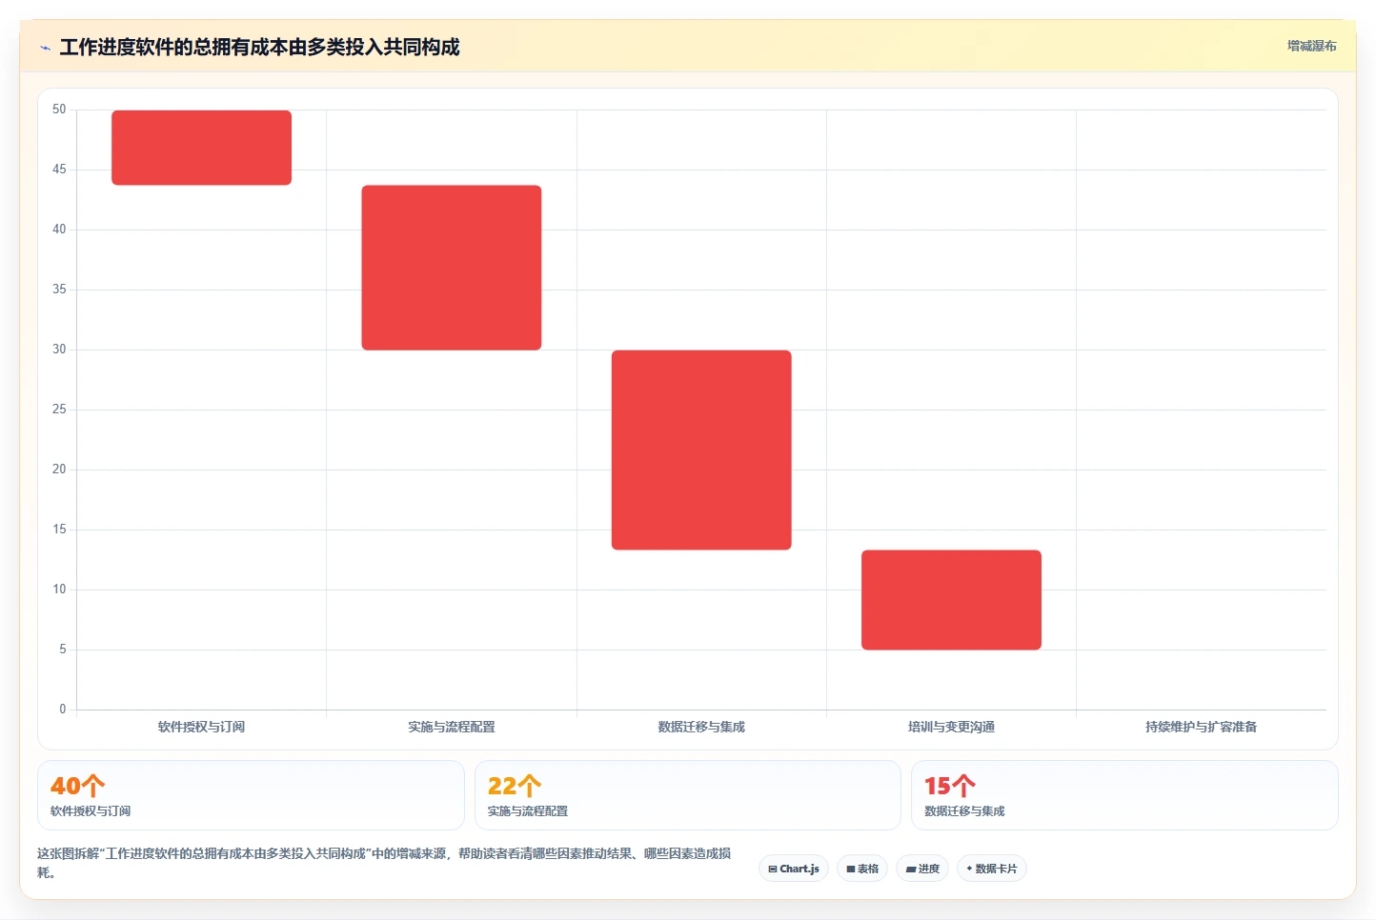Click the 数据迁移与集成 axis label under the chart
1376x920 pixels.
click(x=701, y=727)
